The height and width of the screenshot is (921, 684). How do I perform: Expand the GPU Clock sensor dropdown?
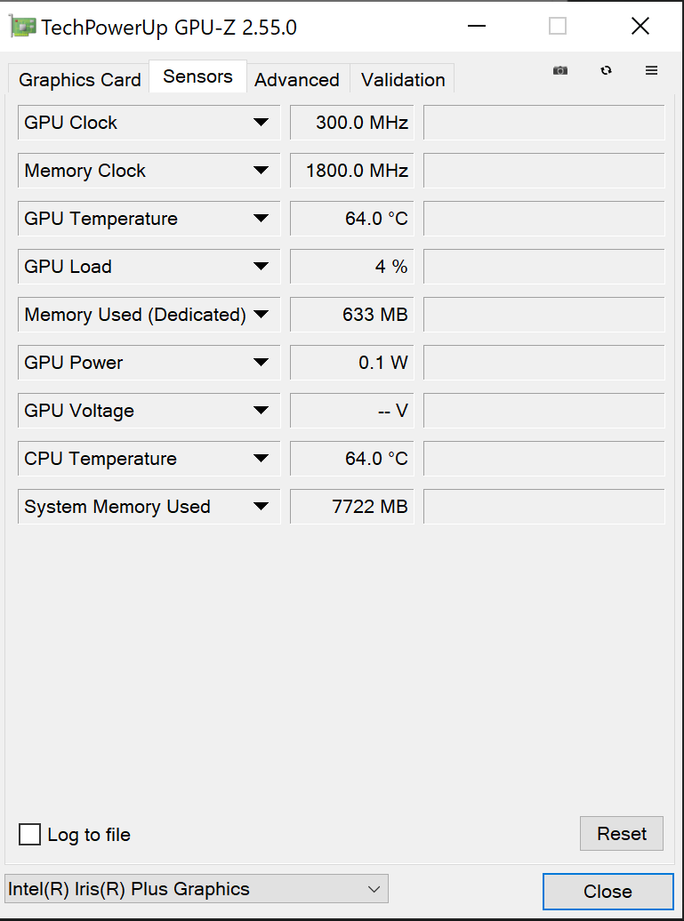click(261, 122)
